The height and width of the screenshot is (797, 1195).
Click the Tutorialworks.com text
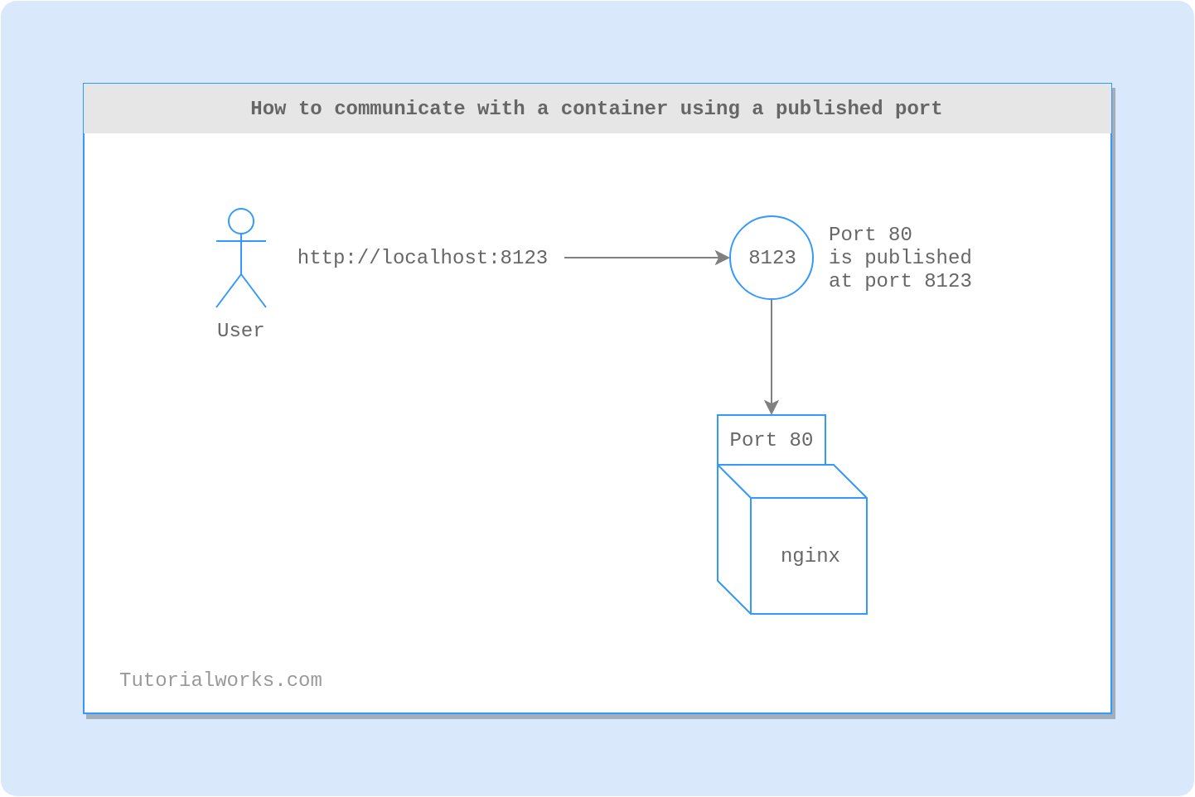220,680
